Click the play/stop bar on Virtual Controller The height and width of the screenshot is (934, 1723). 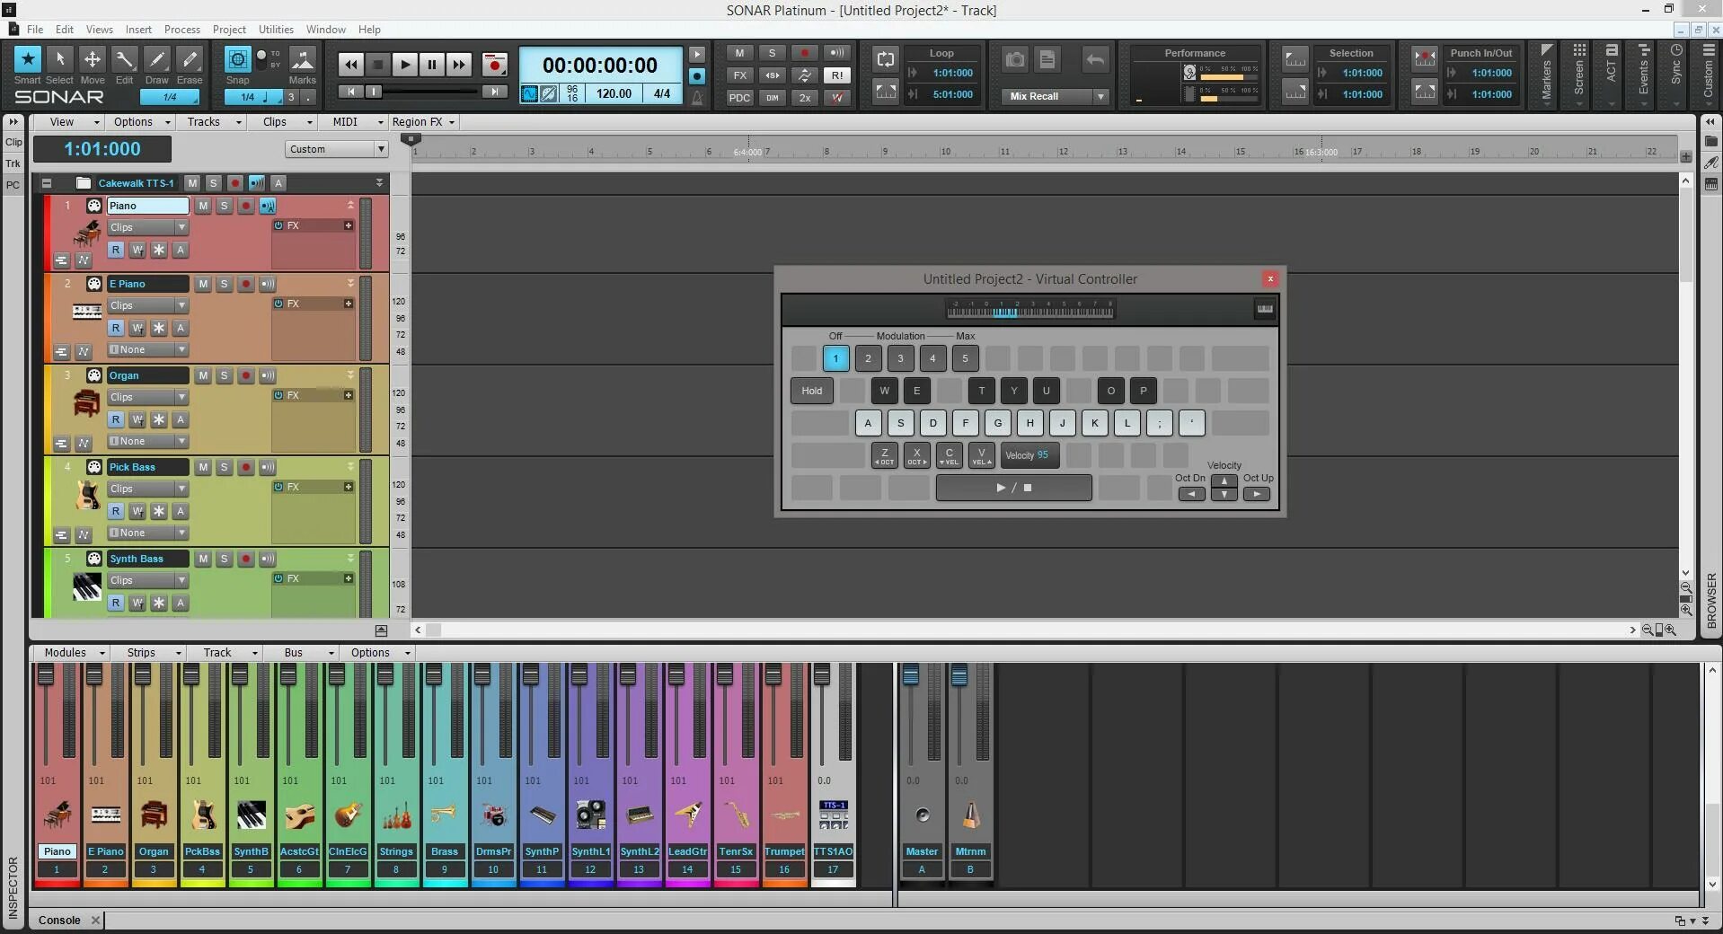click(x=1014, y=488)
